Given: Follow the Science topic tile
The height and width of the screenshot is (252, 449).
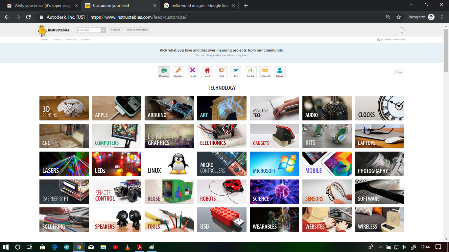Looking at the screenshot, I should click(x=274, y=192).
